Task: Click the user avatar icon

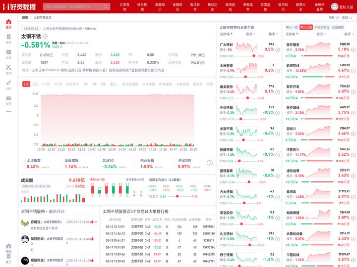Action: point(335,6)
